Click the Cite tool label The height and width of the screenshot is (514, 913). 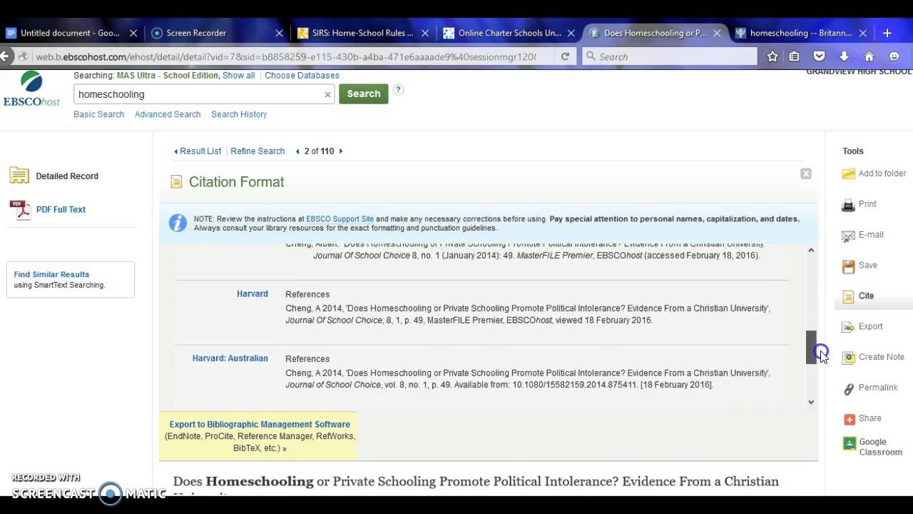tap(866, 296)
